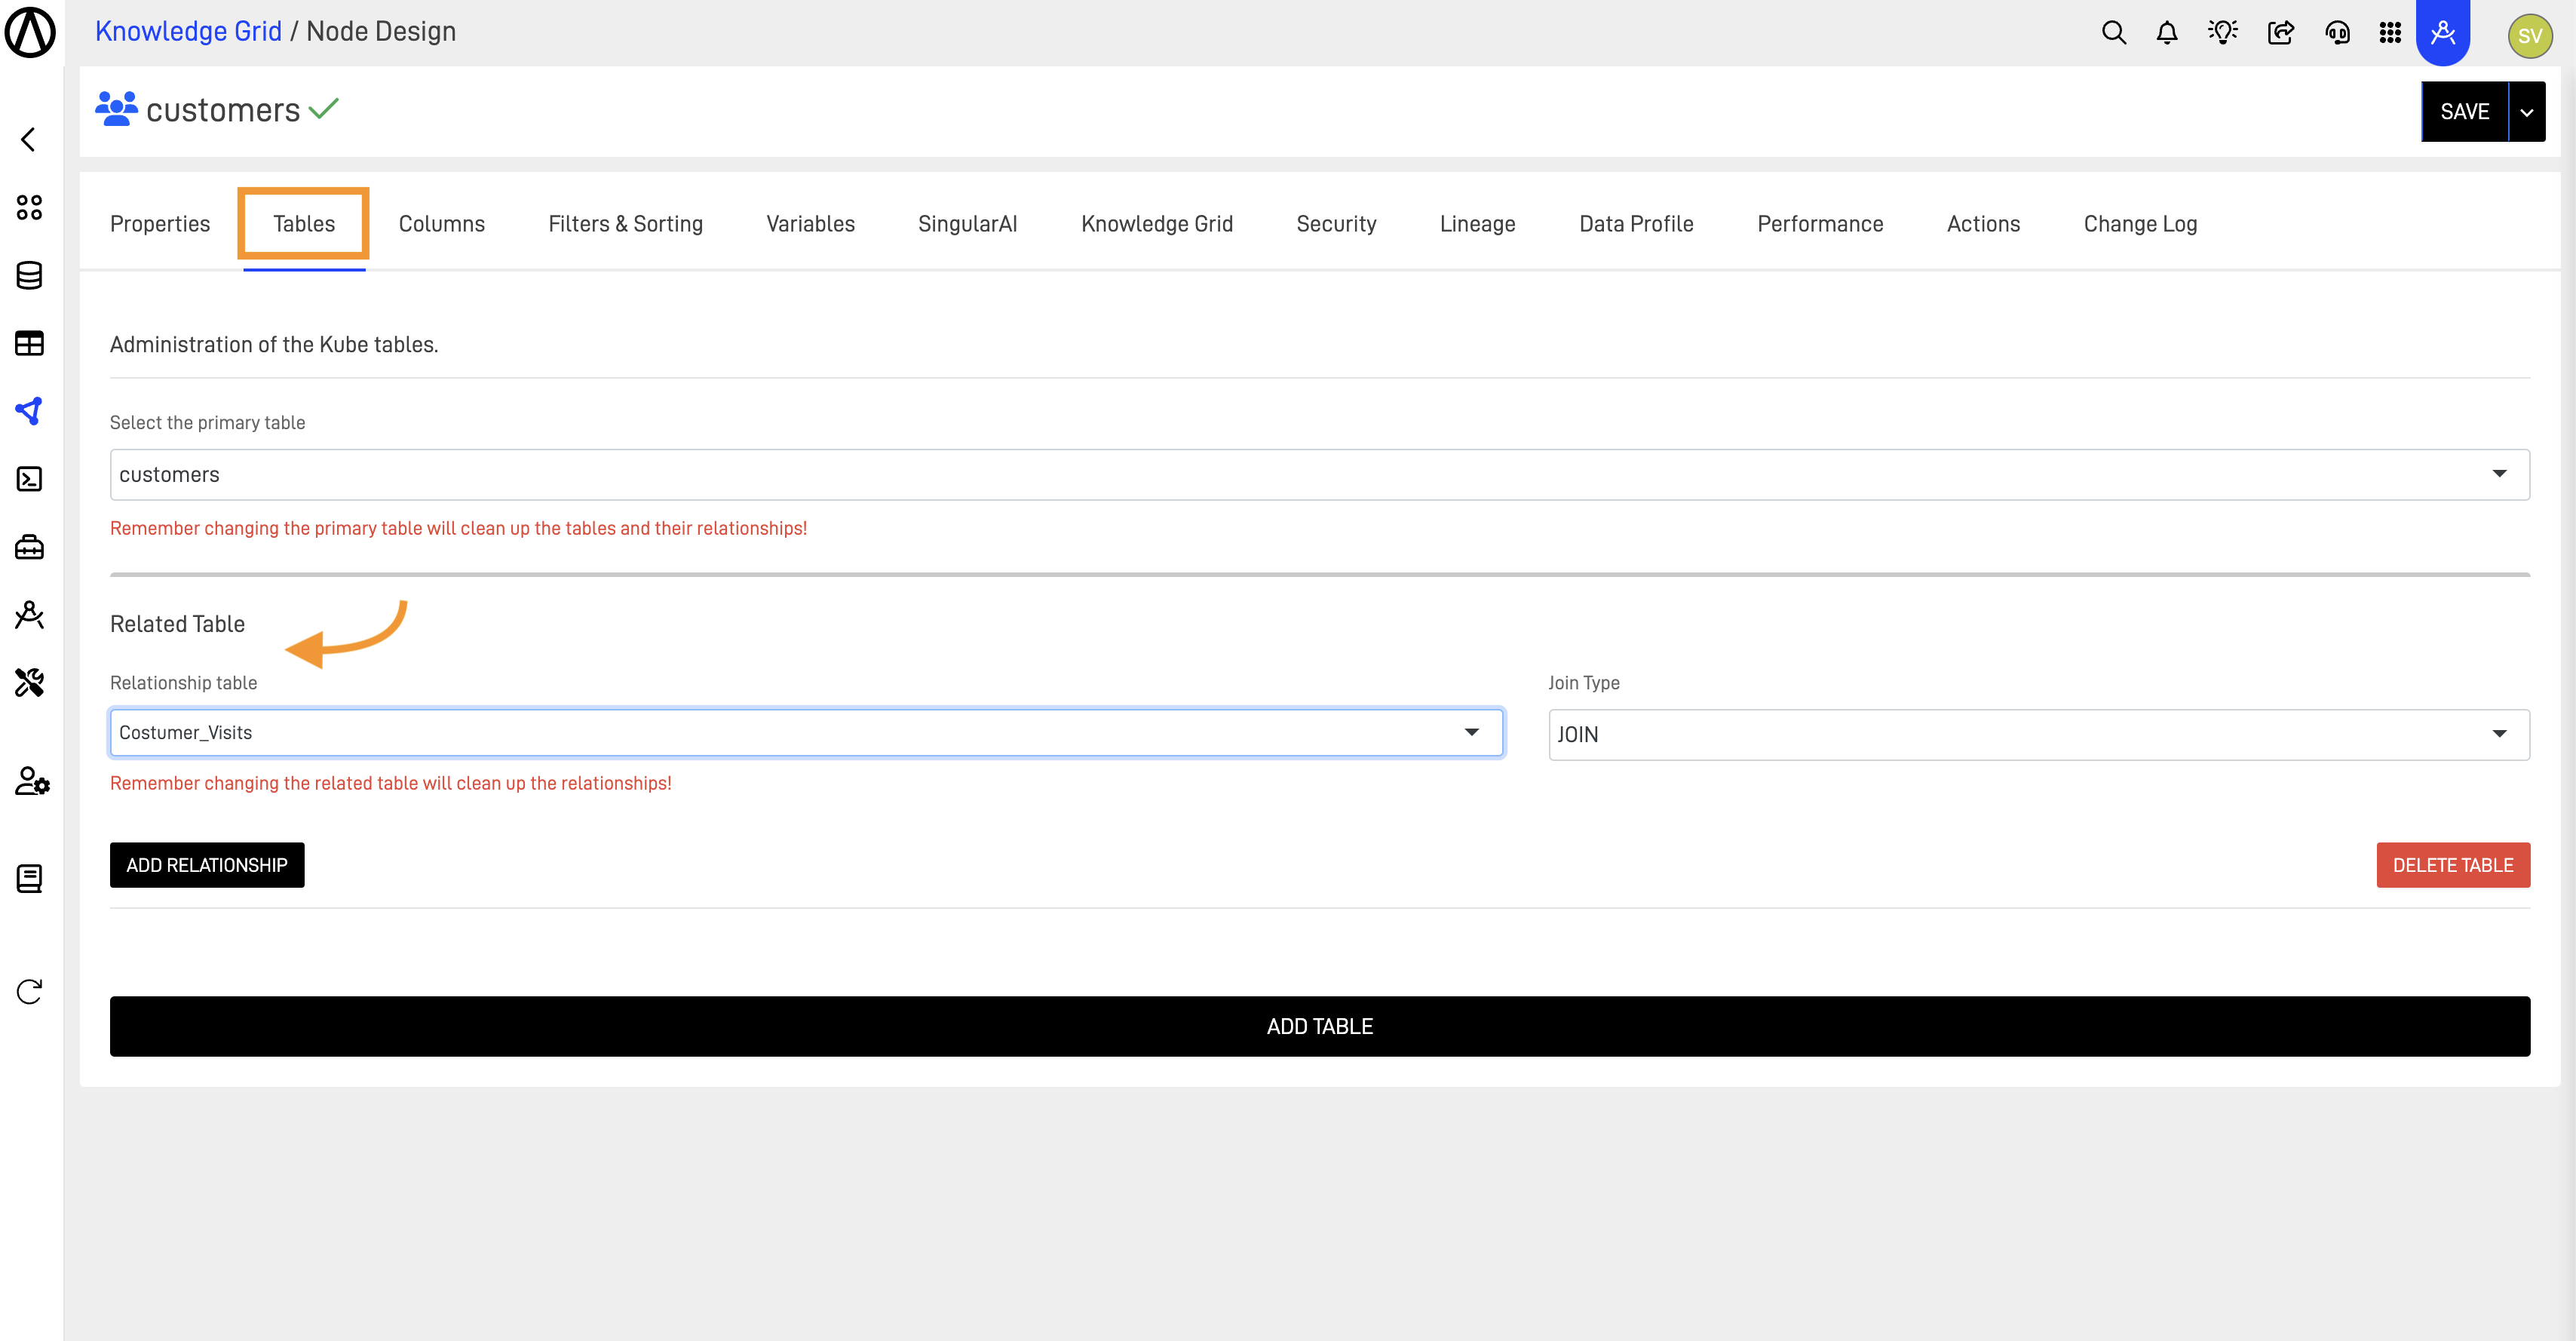This screenshot has height=1341, width=2576.
Task: Click 'Administration of the Kube tables.' text
Action: point(274,345)
